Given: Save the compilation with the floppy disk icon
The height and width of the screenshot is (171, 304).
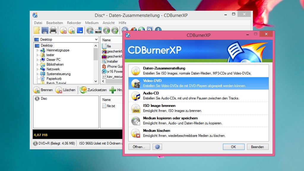Looking at the screenshot, I should [x=45, y=31].
